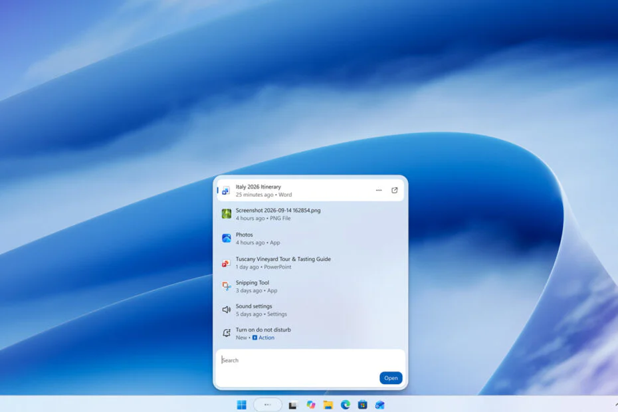Open more options for Italy 2026 Itinerary

click(x=379, y=191)
